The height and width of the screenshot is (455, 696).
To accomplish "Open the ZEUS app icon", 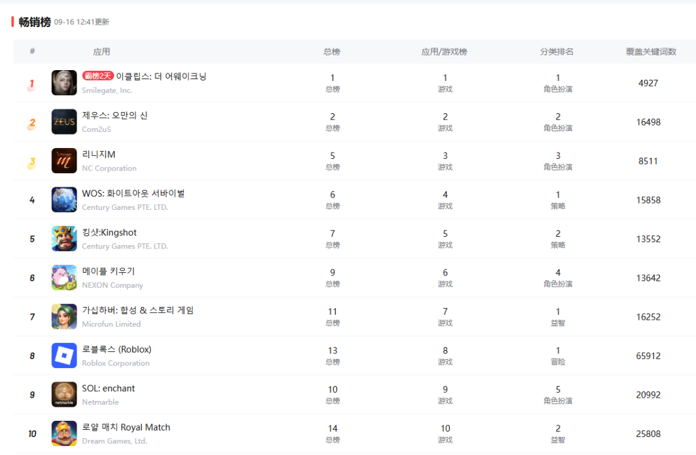I will coord(64,122).
